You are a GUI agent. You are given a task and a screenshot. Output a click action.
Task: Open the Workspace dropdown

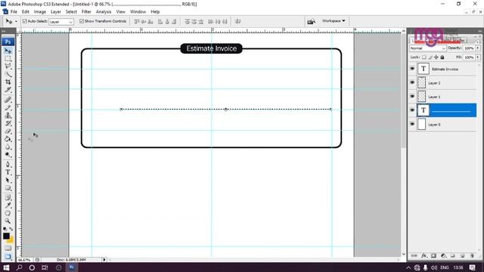pyautogui.click(x=334, y=21)
